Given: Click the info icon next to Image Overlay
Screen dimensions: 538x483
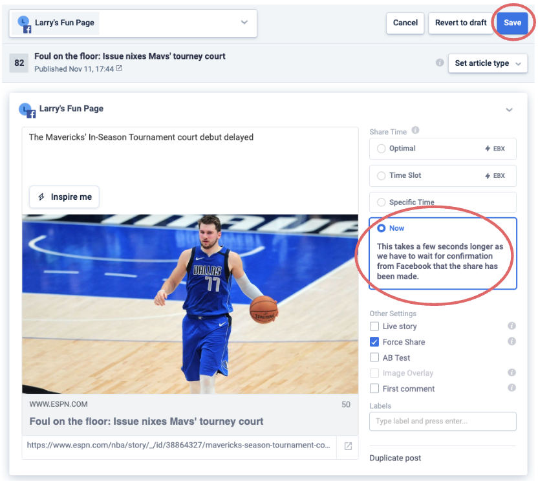Looking at the screenshot, I should point(511,373).
